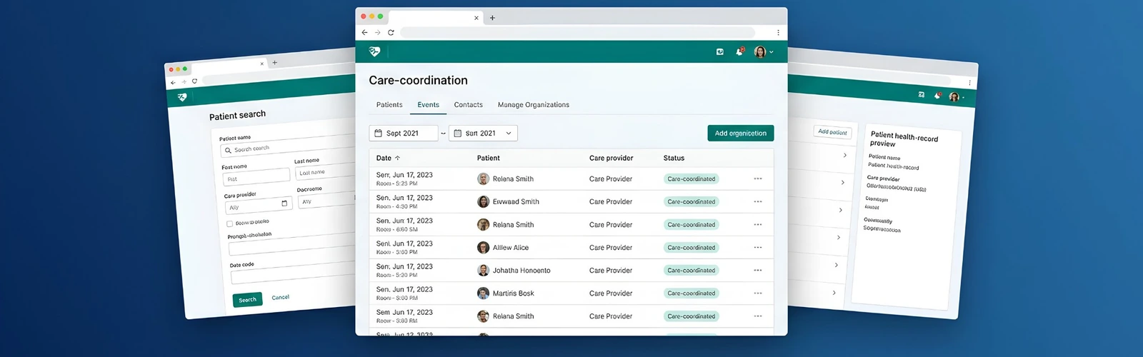Expand the topmost row chevron in the right window
Screen dimensions: 1143x357
[845, 155]
